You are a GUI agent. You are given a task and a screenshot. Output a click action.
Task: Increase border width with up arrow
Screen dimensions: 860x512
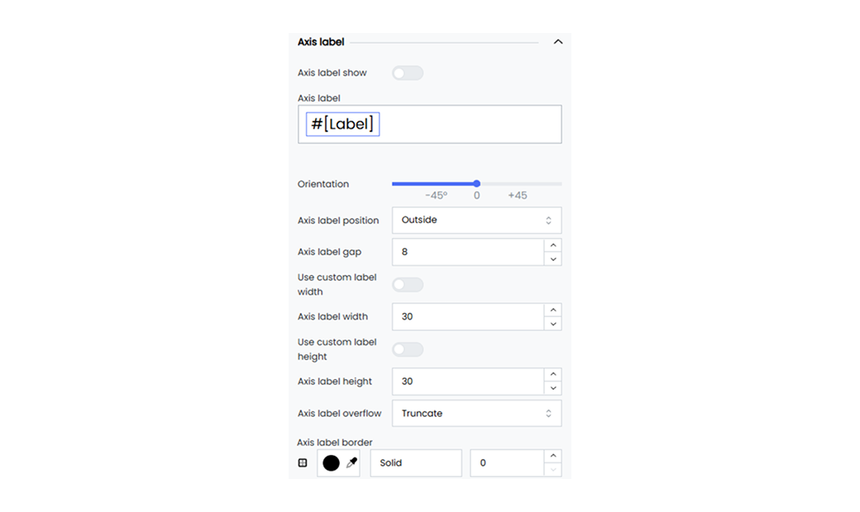click(553, 456)
